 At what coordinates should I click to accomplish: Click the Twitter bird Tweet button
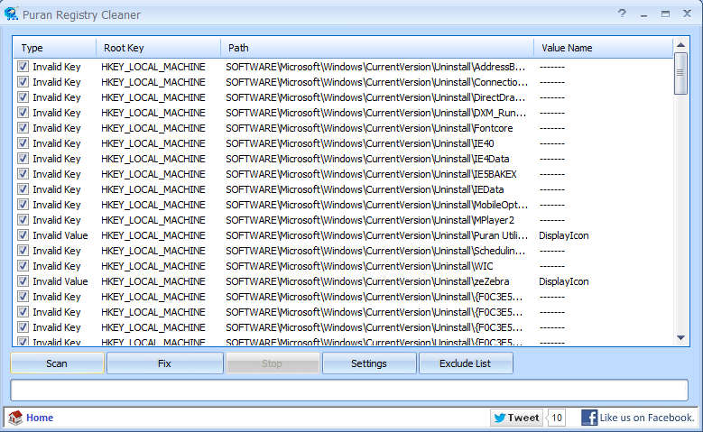click(516, 418)
